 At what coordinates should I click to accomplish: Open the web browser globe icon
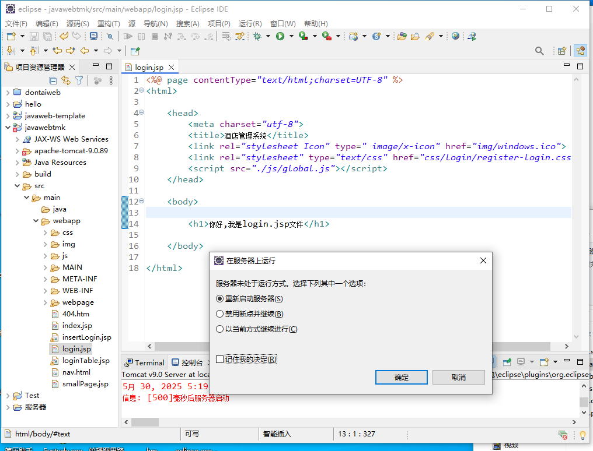pos(456,36)
